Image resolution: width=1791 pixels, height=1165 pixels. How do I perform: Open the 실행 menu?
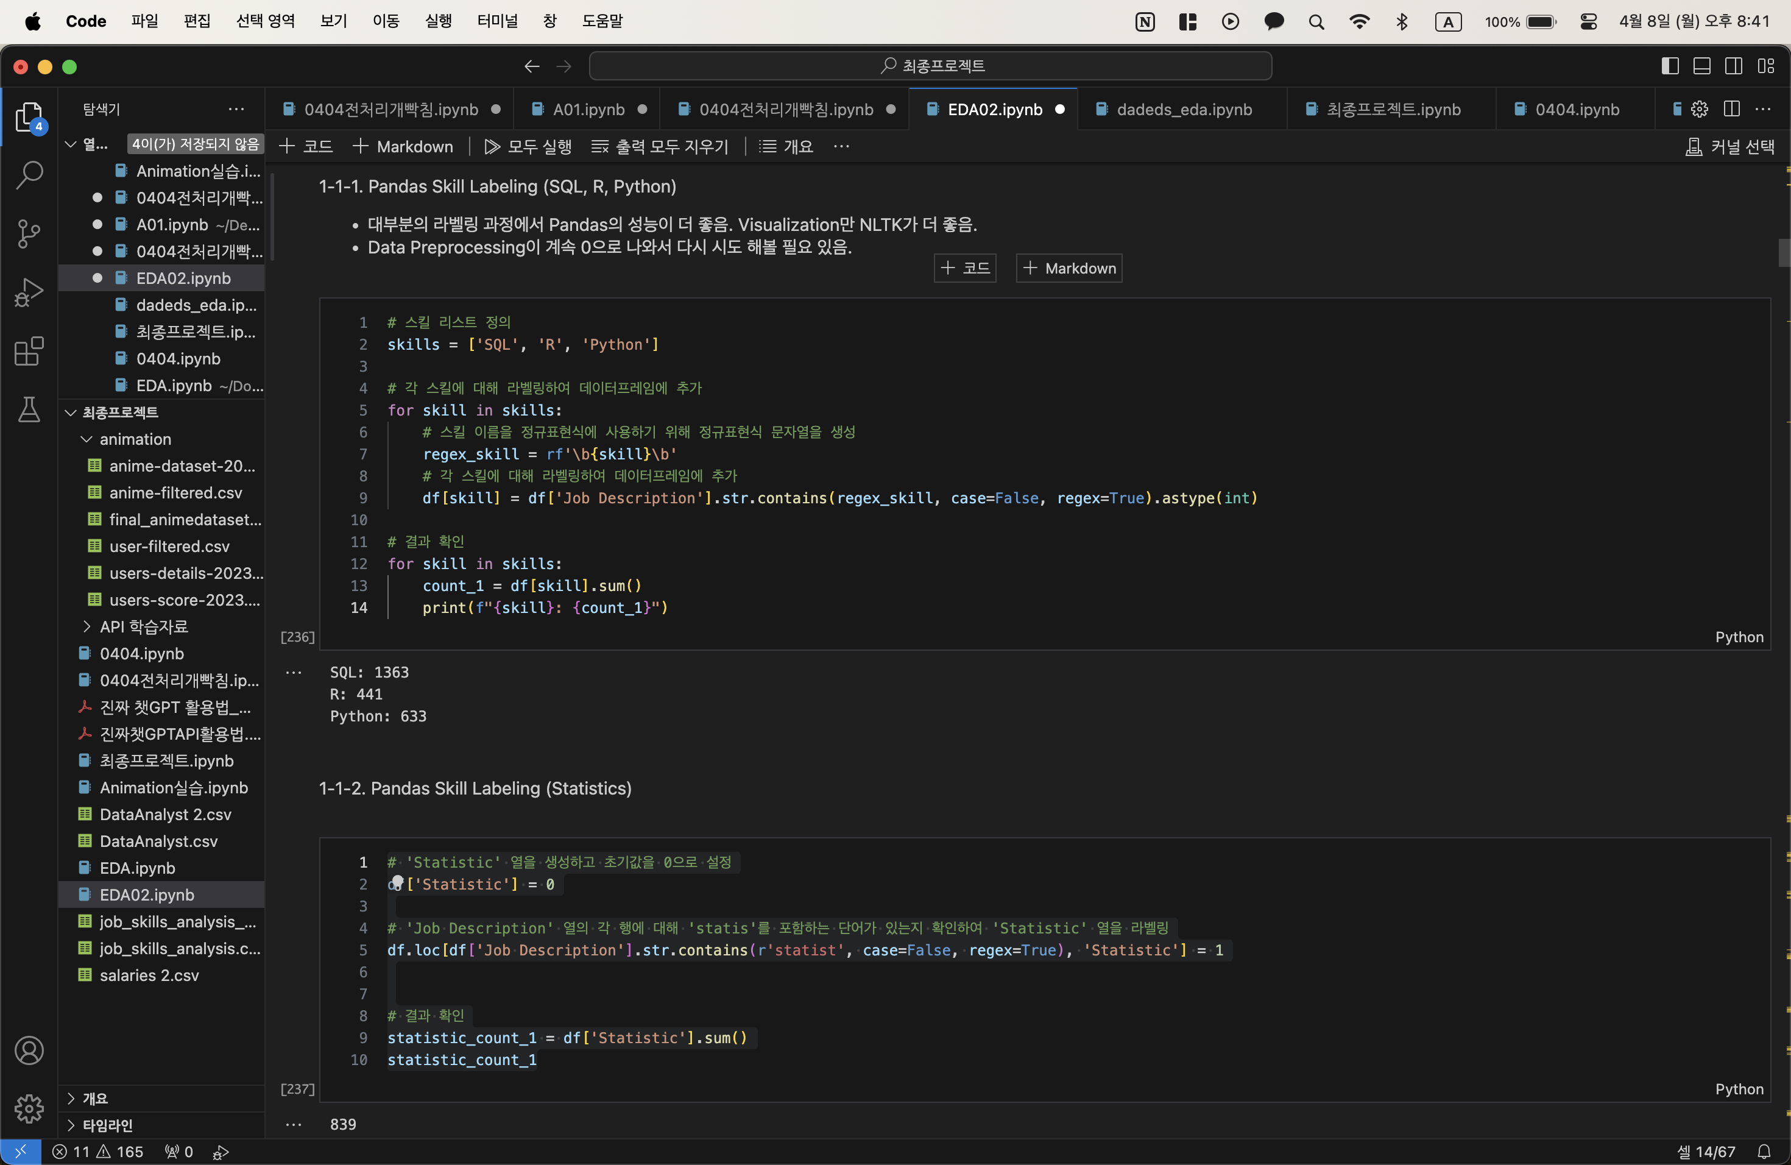[438, 21]
